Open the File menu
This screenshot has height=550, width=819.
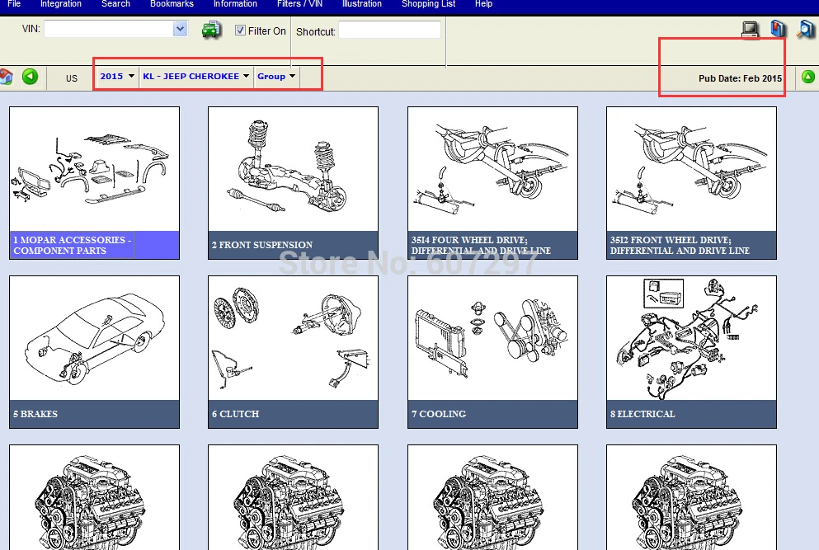[14, 4]
